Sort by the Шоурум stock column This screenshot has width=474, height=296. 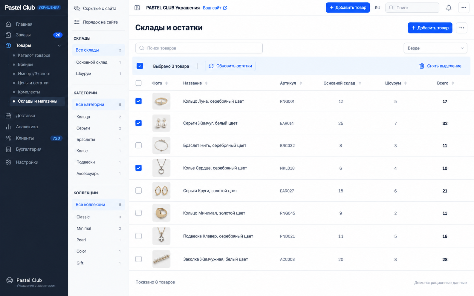pos(405,83)
